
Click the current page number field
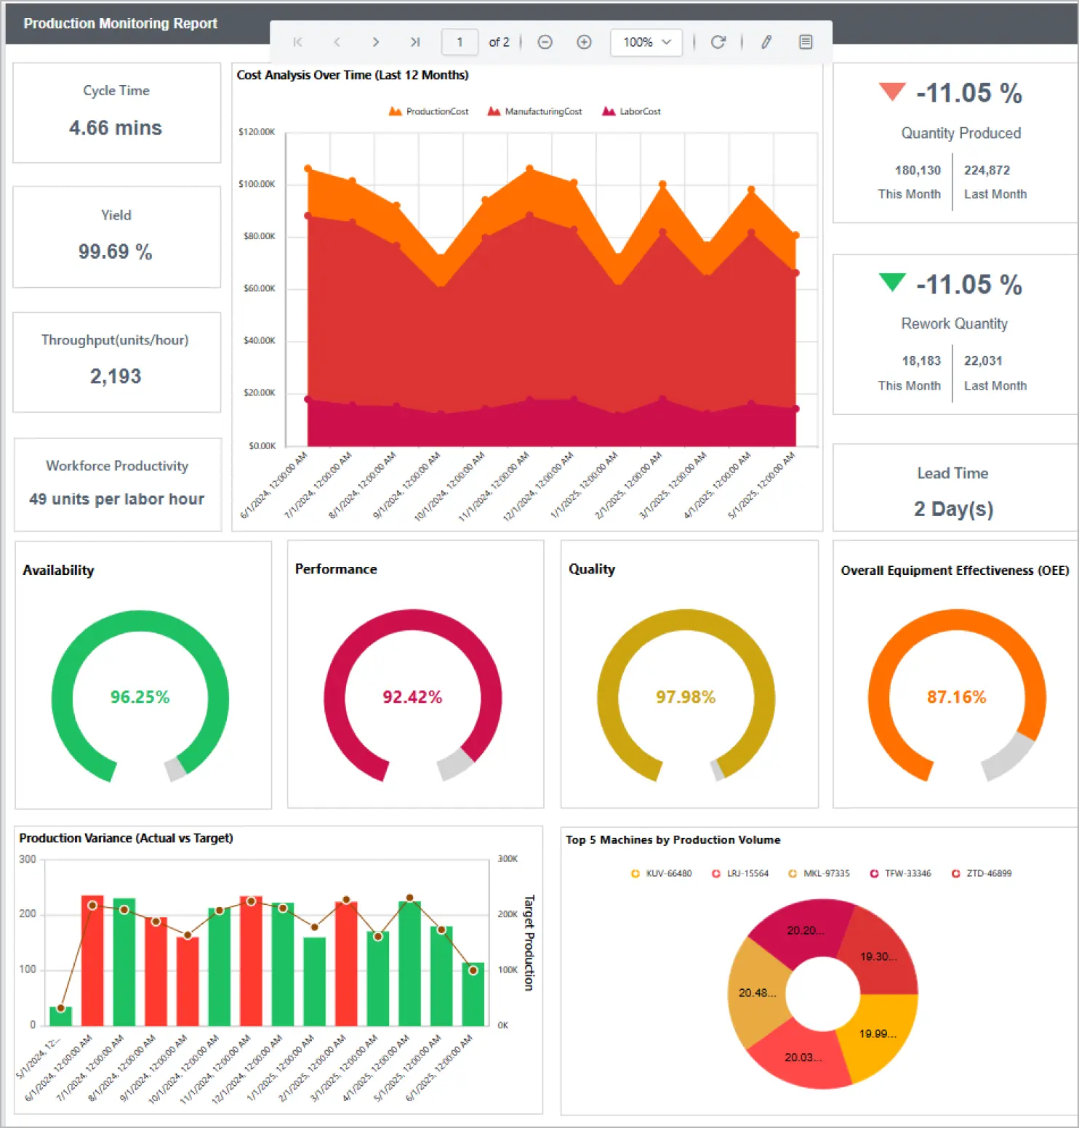pyautogui.click(x=460, y=42)
